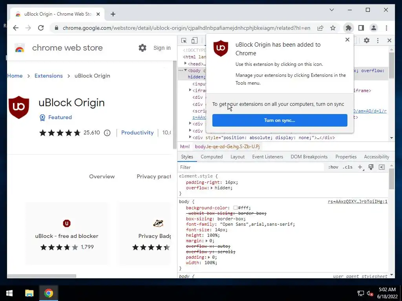Image resolution: width=402 pixels, height=301 pixels.
Task: Close the uBlock Origin tab
Action: pos(98,14)
